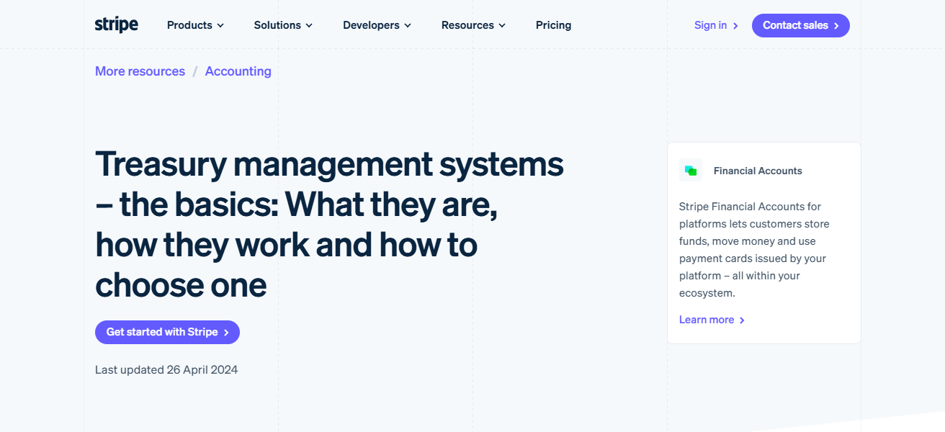Open the Solutions dropdown menu
This screenshot has height=432, width=945.
pyautogui.click(x=283, y=25)
